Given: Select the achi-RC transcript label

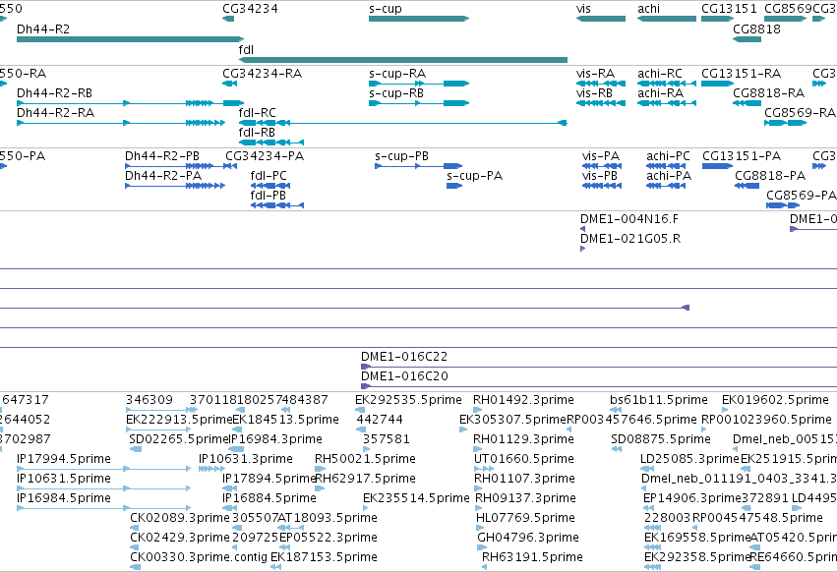Looking at the screenshot, I should pyautogui.click(x=660, y=73).
